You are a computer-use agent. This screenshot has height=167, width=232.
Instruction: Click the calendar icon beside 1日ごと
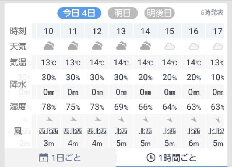44,157
